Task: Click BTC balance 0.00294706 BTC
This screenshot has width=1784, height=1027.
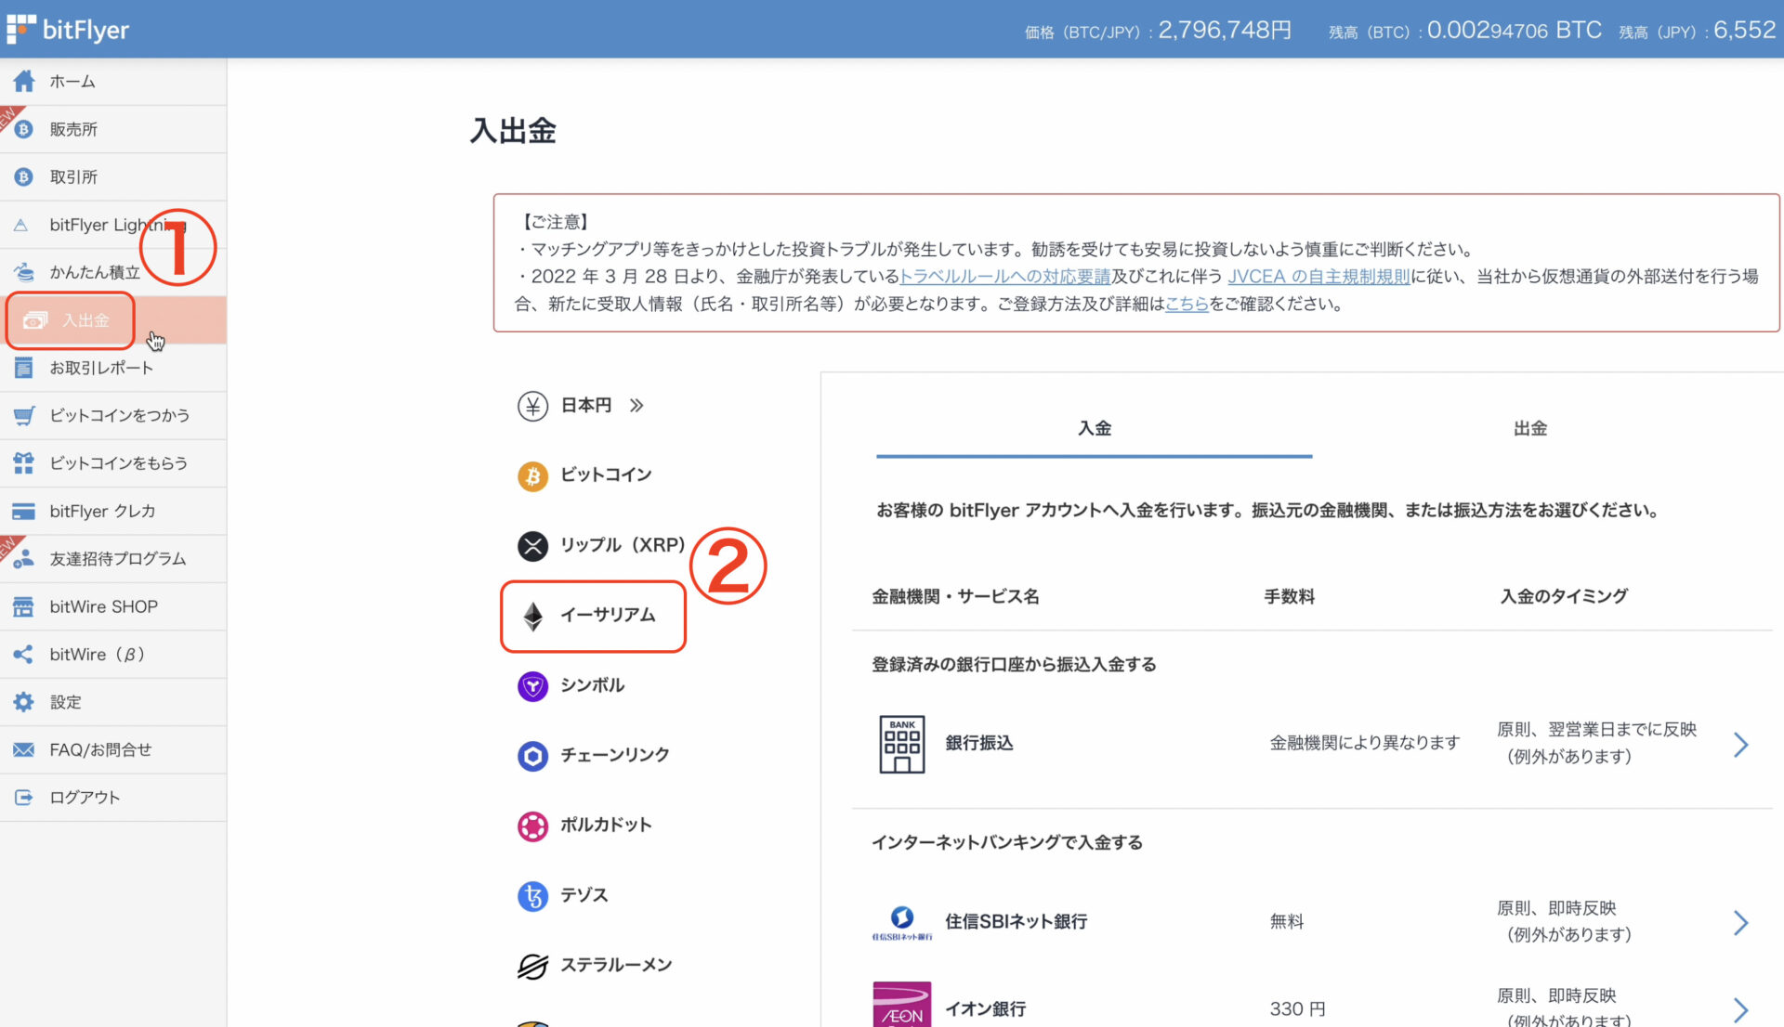Action: click(x=1515, y=31)
